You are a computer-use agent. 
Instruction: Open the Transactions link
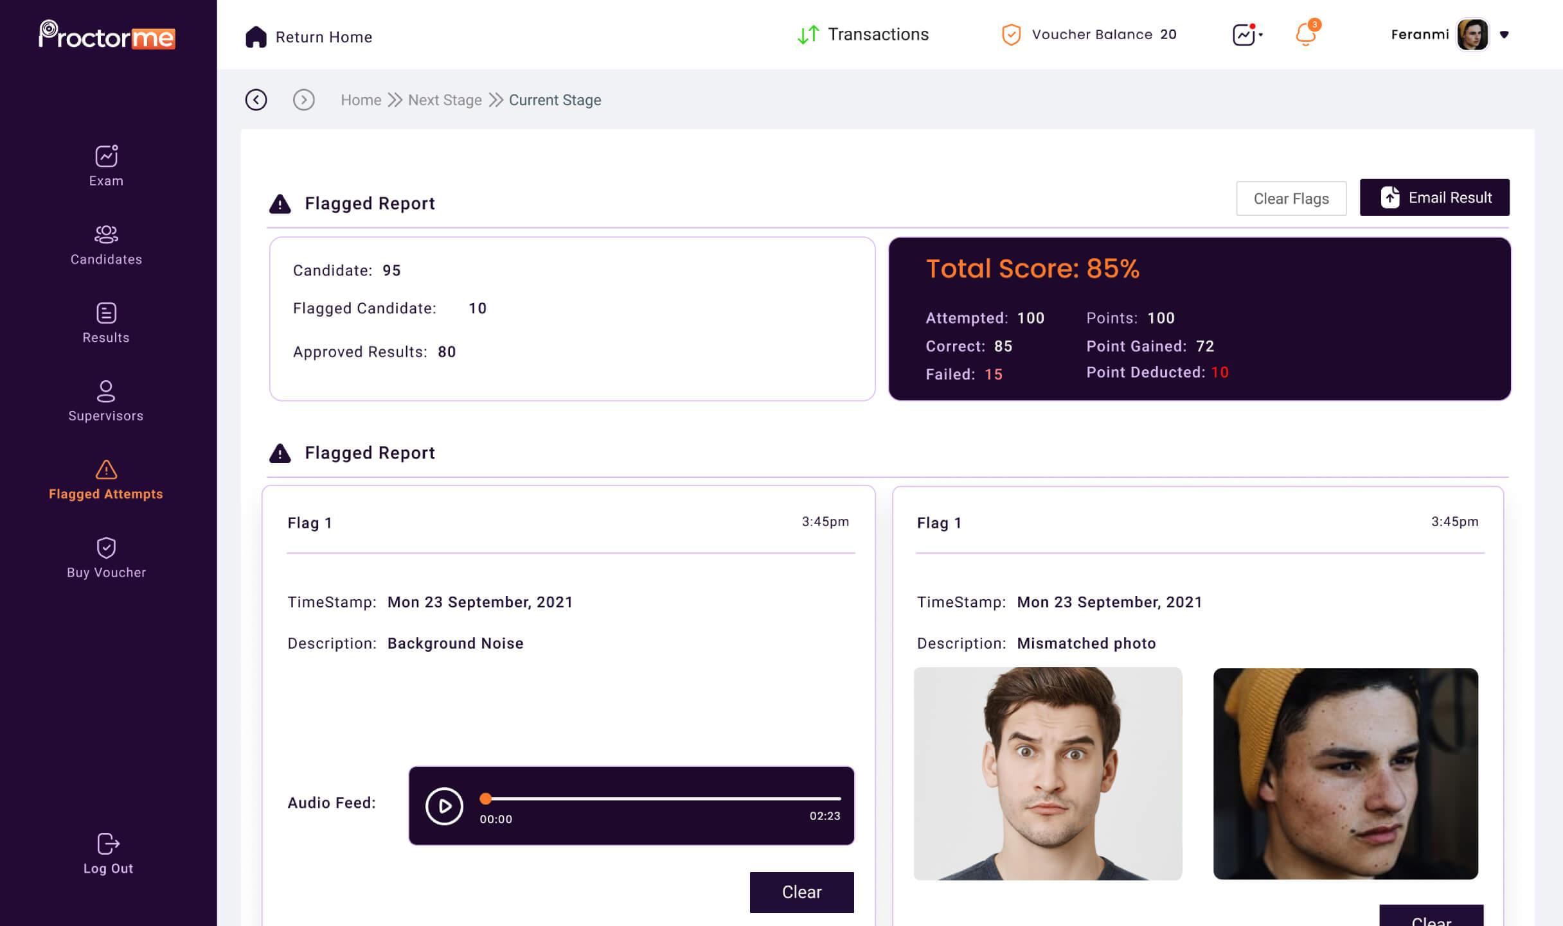click(x=878, y=35)
